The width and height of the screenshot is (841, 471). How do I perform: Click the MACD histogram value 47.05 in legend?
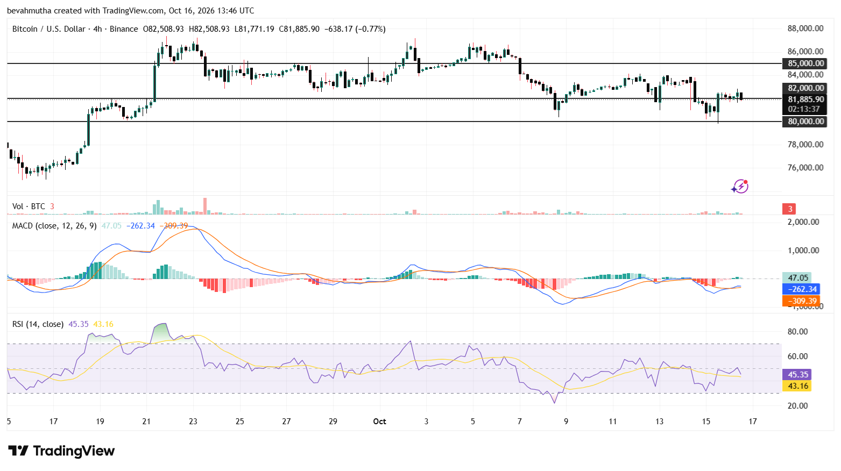(112, 226)
